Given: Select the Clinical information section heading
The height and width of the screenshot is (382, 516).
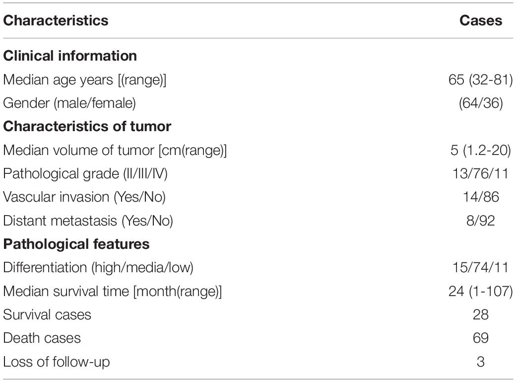Looking at the screenshot, I should coord(70,56).
